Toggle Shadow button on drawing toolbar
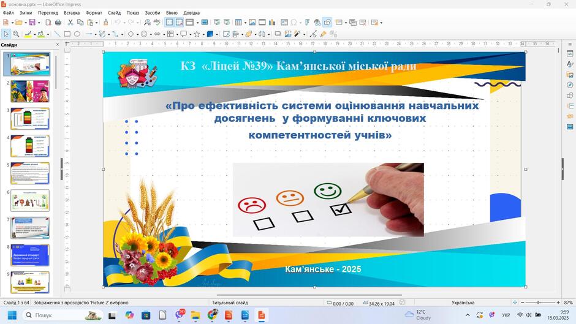Viewport: 576px width, 324px height. pyautogui.click(x=278, y=34)
